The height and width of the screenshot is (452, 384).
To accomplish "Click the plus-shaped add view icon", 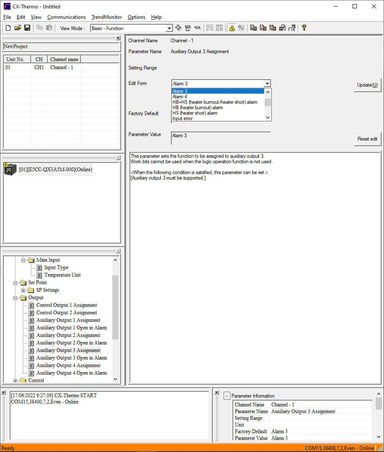I will [178, 28].
